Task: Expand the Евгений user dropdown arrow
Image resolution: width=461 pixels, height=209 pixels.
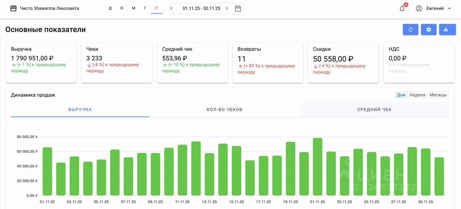Action: click(449, 9)
